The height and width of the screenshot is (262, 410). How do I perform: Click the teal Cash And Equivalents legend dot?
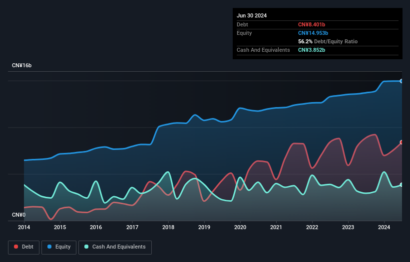click(x=86, y=247)
